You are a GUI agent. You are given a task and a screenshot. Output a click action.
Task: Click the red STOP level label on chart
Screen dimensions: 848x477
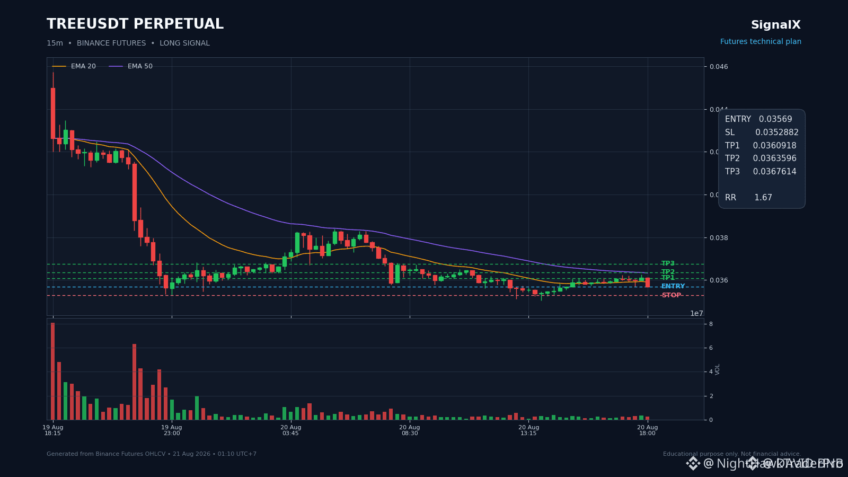(x=672, y=296)
